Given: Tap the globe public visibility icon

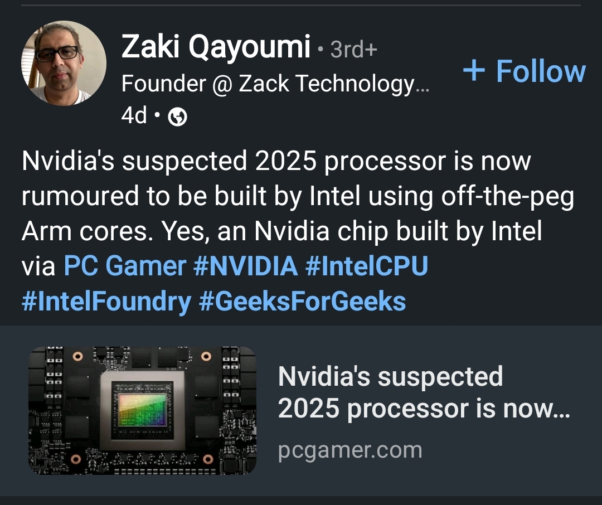Looking at the screenshot, I should (177, 117).
